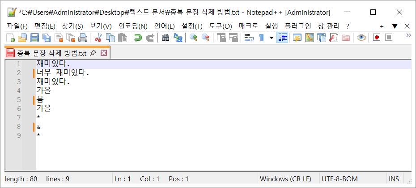The height and width of the screenshot is (188, 416).
Task: Open the menu bar's black triangle dropdown
Action: 395,26
